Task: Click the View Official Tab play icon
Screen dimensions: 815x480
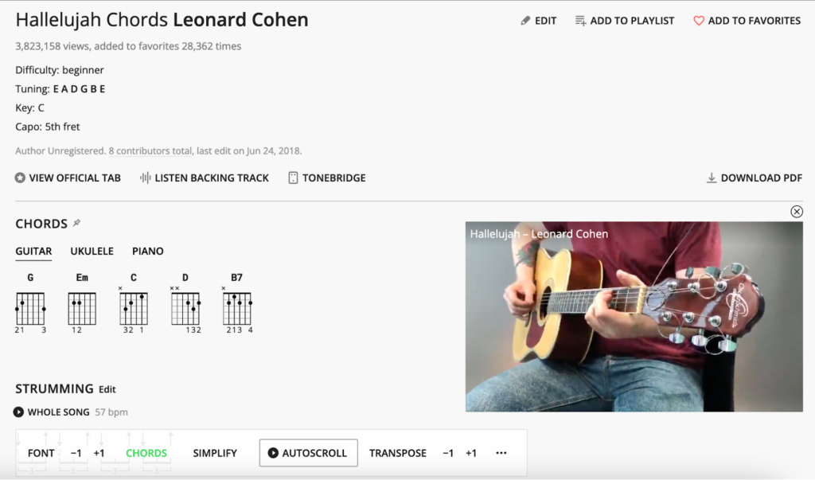Action: click(x=19, y=178)
